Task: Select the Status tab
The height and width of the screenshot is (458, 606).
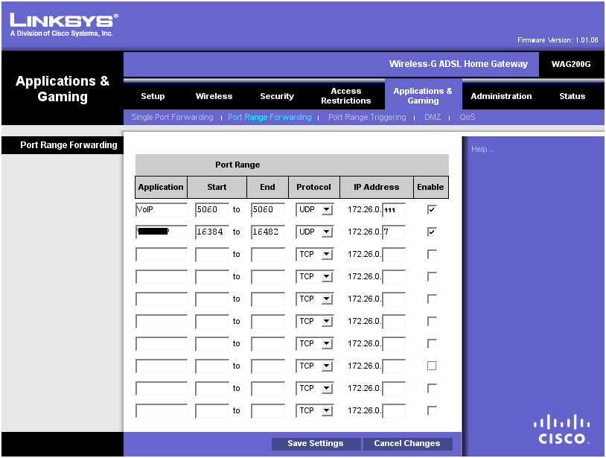Action: coord(572,95)
